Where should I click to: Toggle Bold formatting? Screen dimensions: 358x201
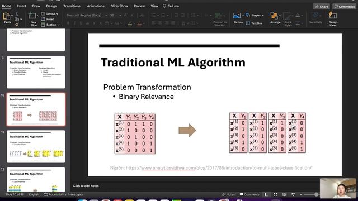pyautogui.click(x=68, y=23)
